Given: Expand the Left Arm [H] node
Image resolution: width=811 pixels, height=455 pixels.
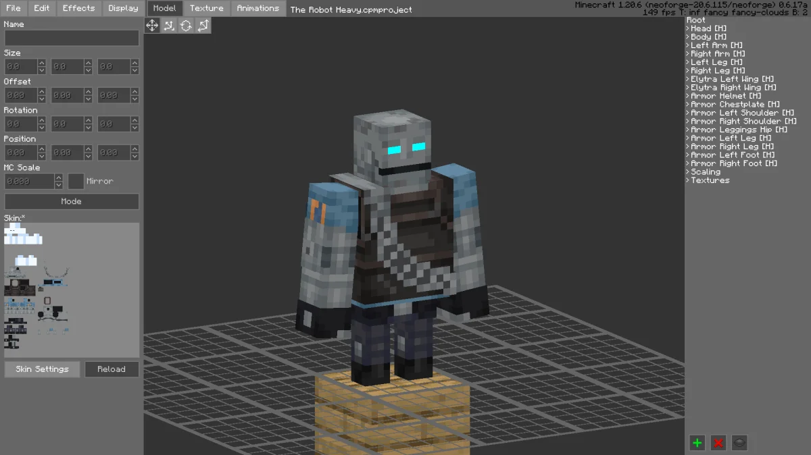Looking at the screenshot, I should pos(688,45).
